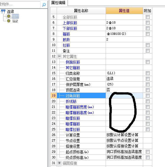Select component LL1 in the tree
The width and height of the screenshot is (165, 167).
click(x=15, y=16)
